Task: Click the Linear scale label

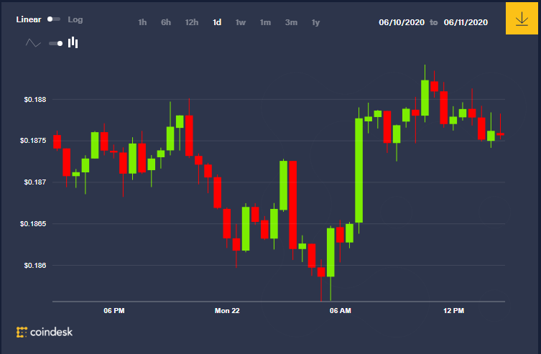Action: 29,19
